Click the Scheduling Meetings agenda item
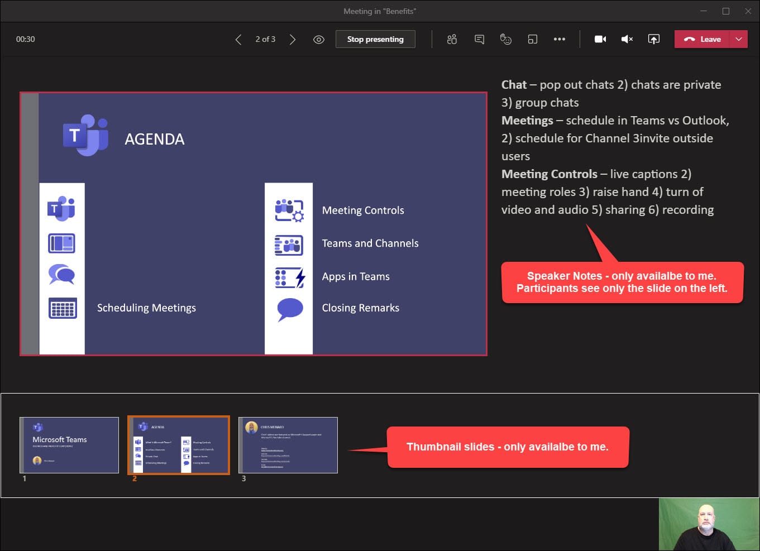Image resolution: width=760 pixels, height=551 pixels. pyautogui.click(x=146, y=308)
